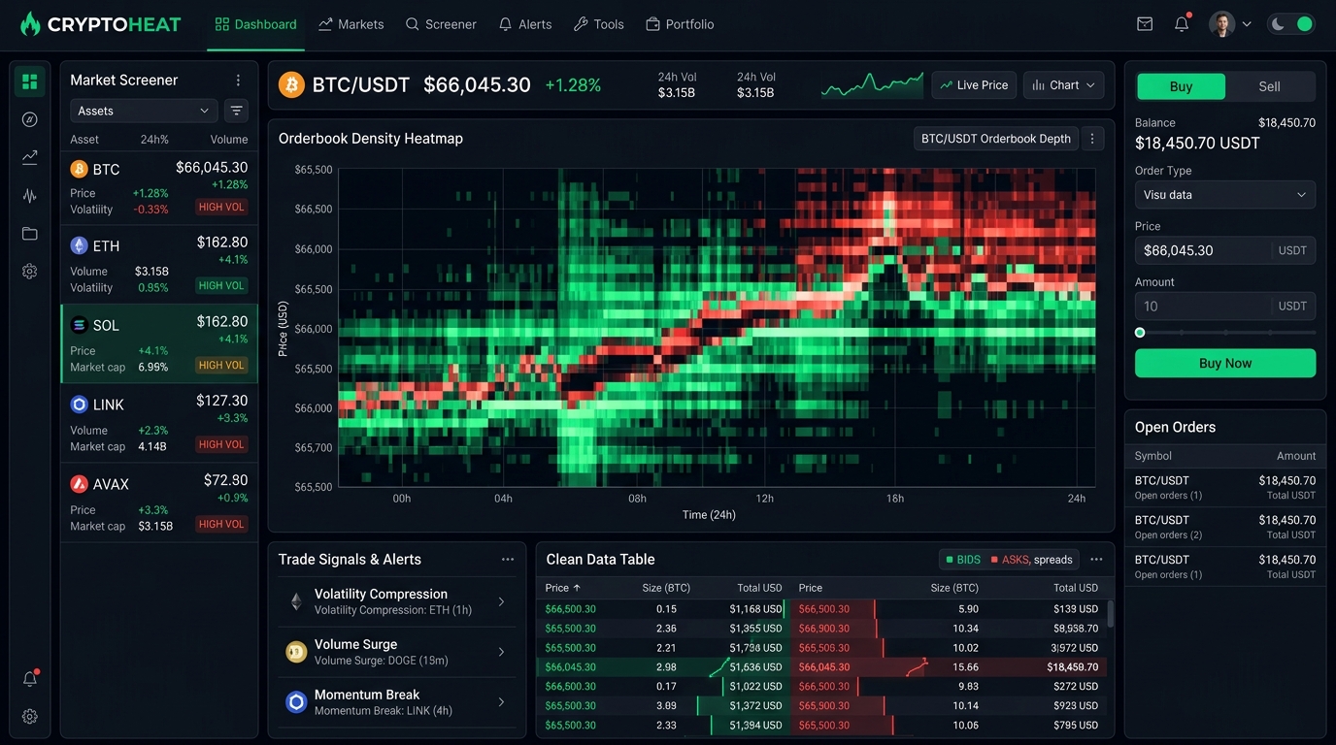Image resolution: width=1336 pixels, height=745 pixels.
Task: Click the Buy Now button
Action: 1225,364
